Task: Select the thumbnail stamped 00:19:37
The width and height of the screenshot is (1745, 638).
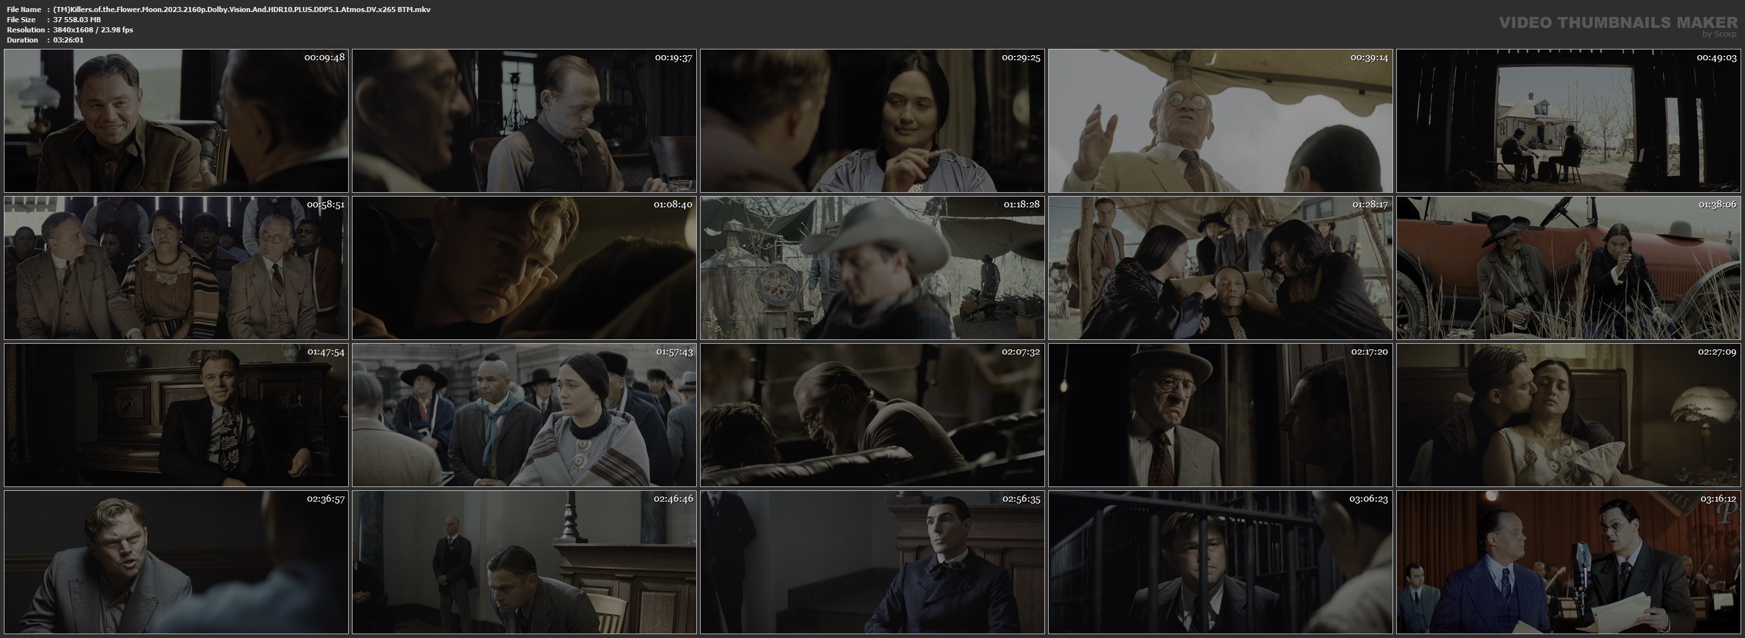Action: (x=524, y=120)
